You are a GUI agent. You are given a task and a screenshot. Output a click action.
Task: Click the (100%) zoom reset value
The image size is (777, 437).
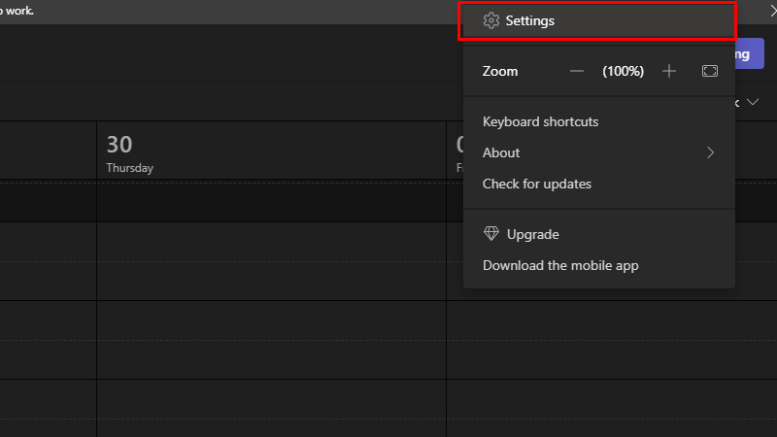623,71
